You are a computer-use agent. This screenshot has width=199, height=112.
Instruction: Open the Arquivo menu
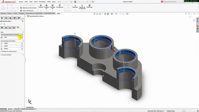21,2
